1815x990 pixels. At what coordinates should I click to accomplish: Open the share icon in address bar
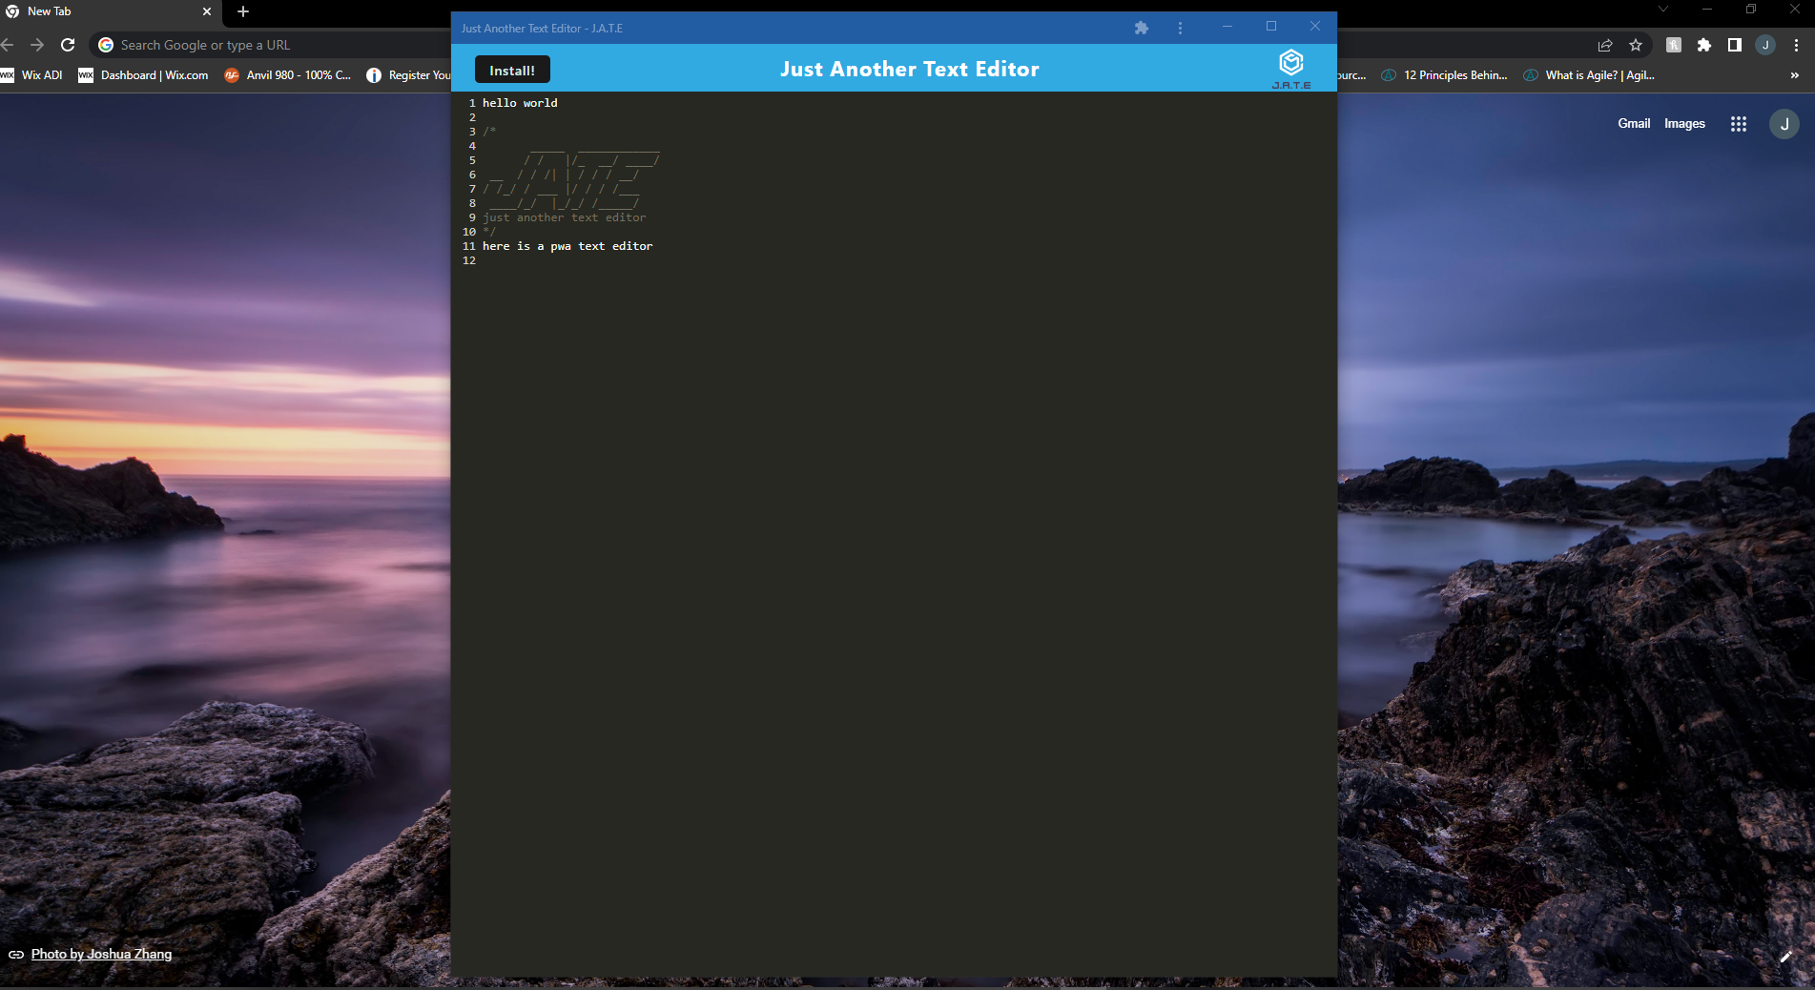pyautogui.click(x=1604, y=45)
